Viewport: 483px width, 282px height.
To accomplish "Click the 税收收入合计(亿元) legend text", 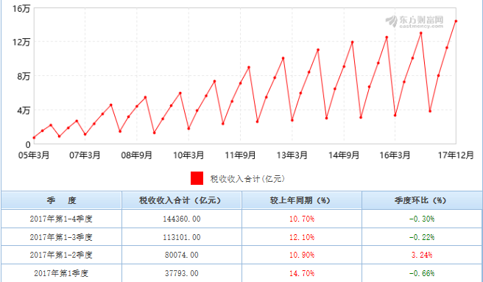I will coord(247,179).
